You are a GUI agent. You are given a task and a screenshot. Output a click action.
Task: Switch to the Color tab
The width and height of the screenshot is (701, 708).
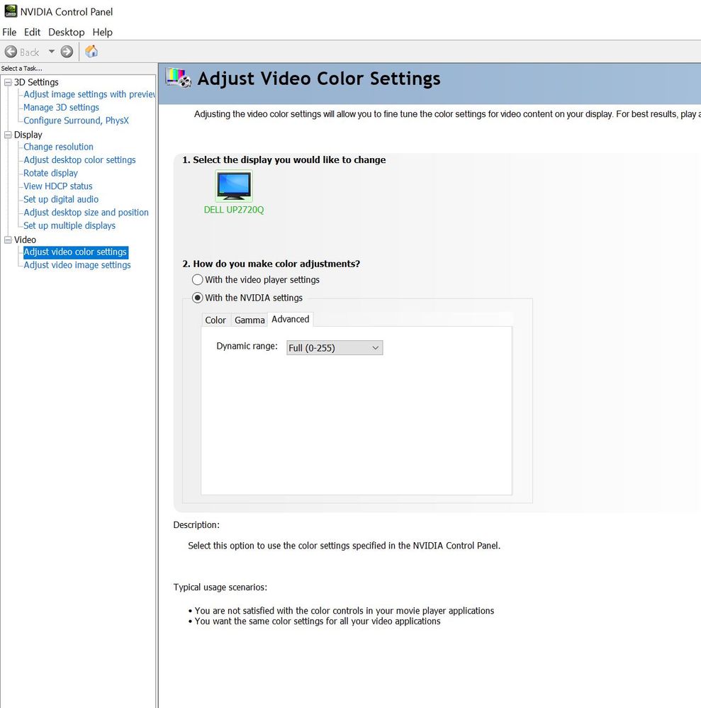215,320
